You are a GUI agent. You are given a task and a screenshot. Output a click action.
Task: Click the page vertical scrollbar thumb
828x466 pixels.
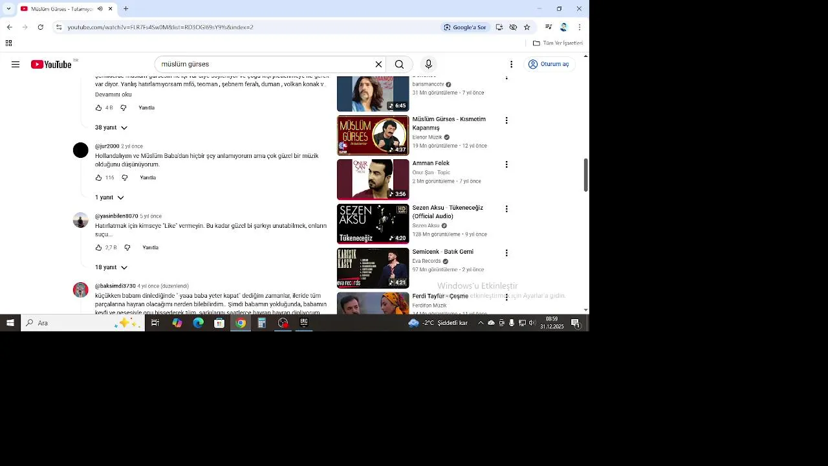[x=586, y=175]
